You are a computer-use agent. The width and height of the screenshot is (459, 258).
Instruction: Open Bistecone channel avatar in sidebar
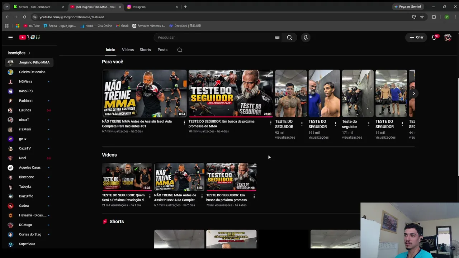[11, 177]
